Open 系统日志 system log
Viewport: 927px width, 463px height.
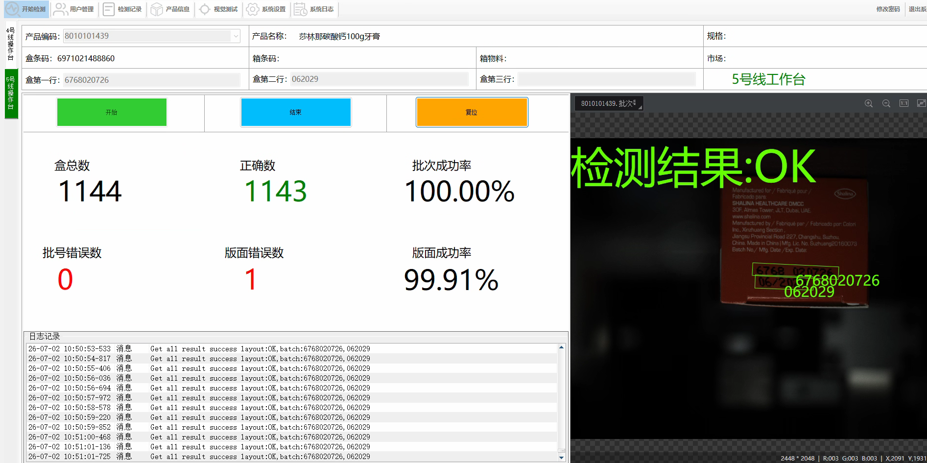tap(314, 9)
